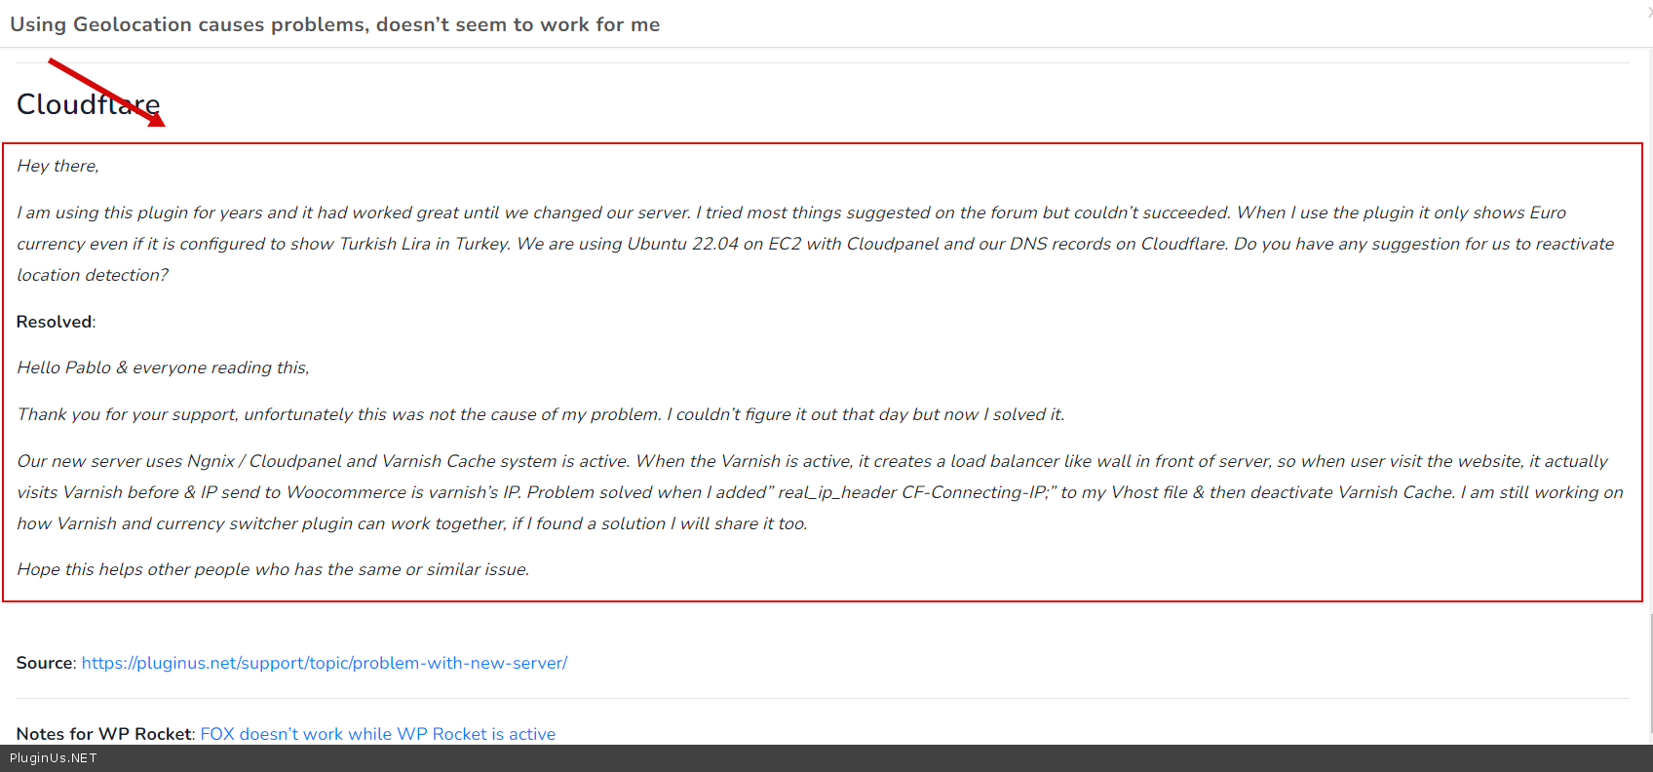Click the Thank you for your support sentence
The height and width of the screenshot is (772, 1653).
[540, 414]
